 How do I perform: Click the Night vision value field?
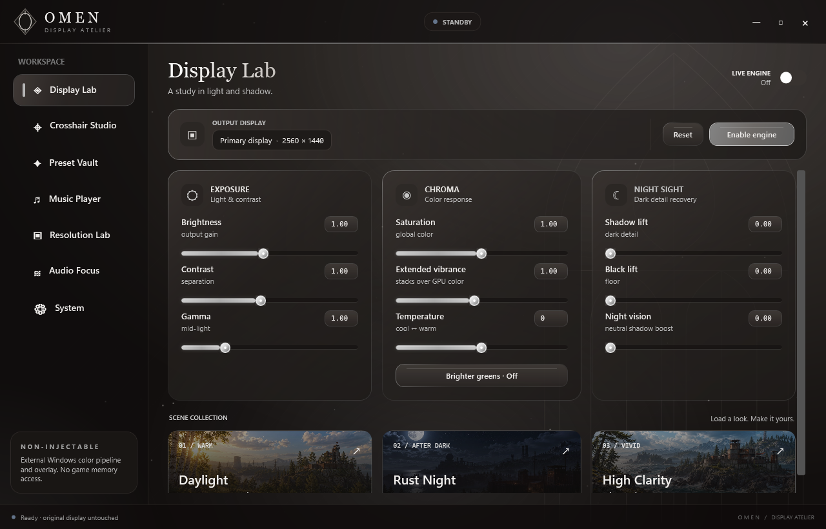765,318
